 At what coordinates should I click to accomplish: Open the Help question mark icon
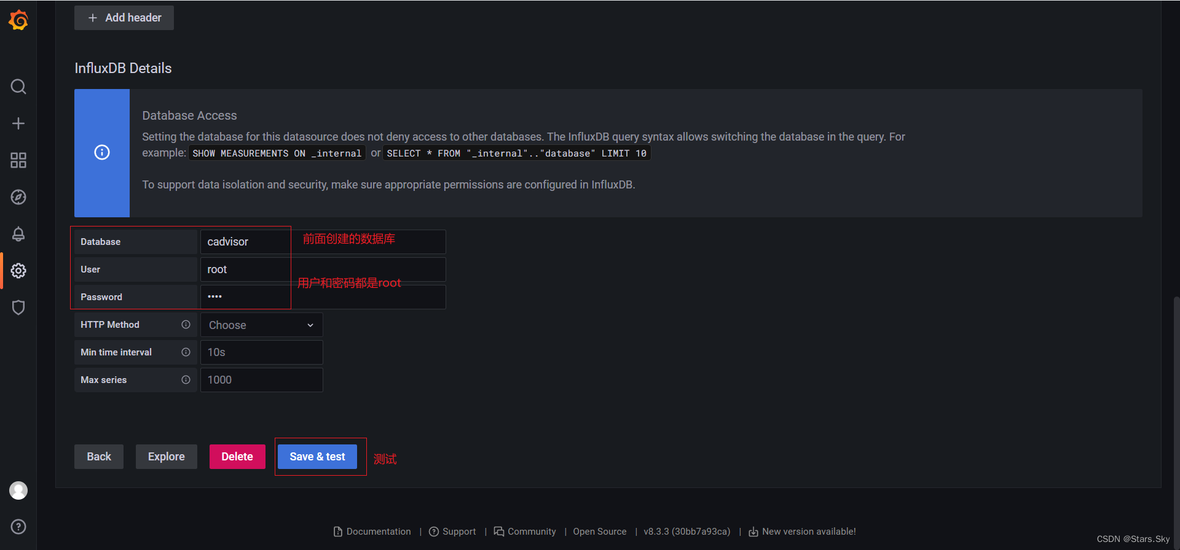18,527
